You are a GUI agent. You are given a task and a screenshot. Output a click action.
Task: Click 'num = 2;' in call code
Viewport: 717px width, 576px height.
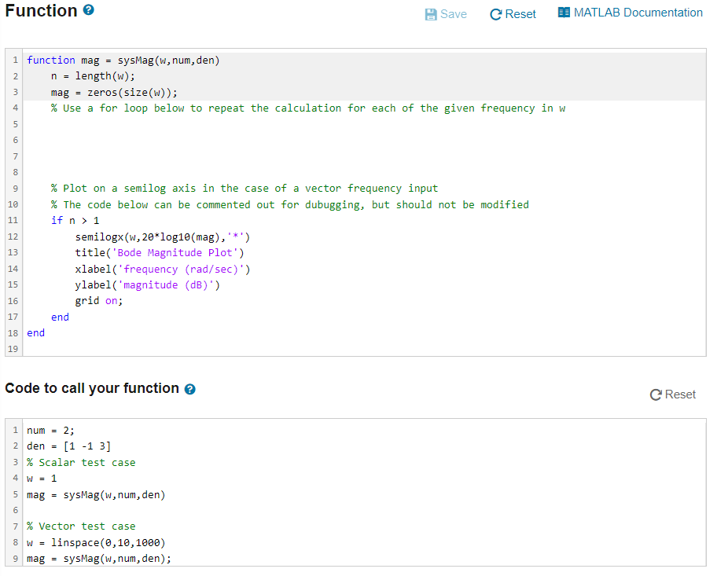click(50, 431)
